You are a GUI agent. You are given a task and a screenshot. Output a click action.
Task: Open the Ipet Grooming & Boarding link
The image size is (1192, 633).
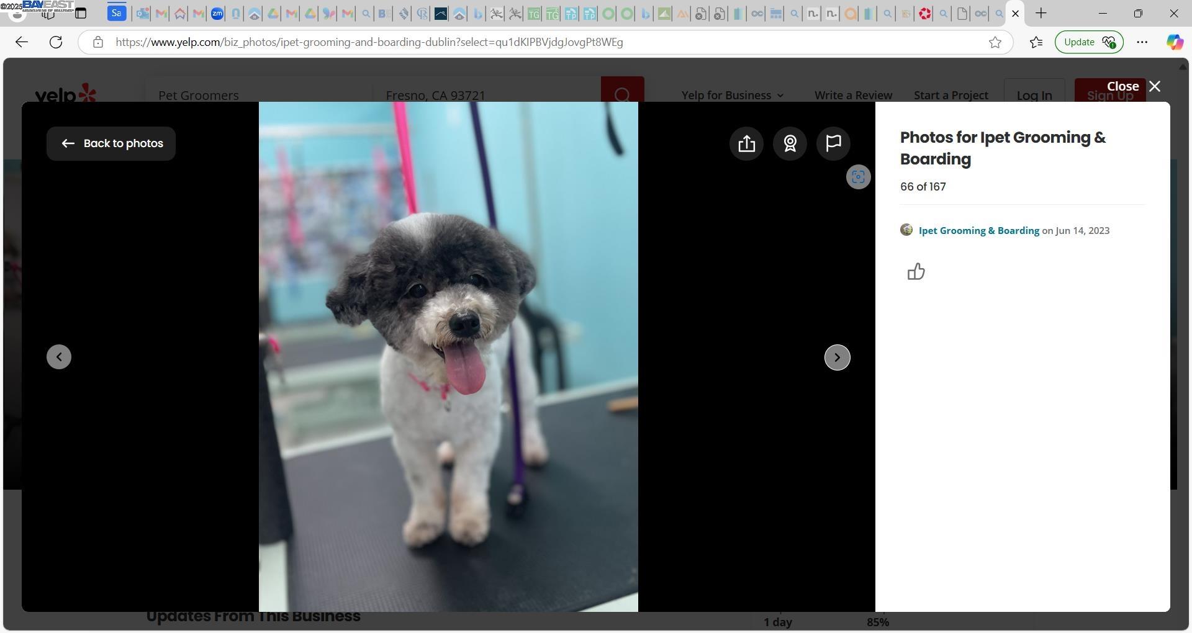click(x=978, y=230)
